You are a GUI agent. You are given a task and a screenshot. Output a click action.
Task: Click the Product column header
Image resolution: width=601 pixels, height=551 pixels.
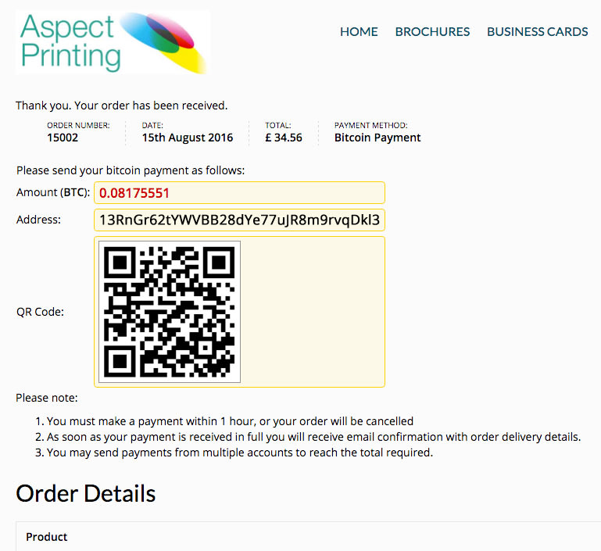click(47, 537)
